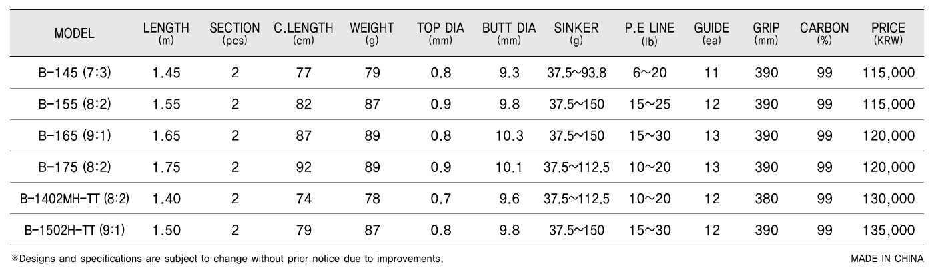Select the TOP DIA (mm) header
The width and height of the screenshot is (934, 274).
pos(441,33)
